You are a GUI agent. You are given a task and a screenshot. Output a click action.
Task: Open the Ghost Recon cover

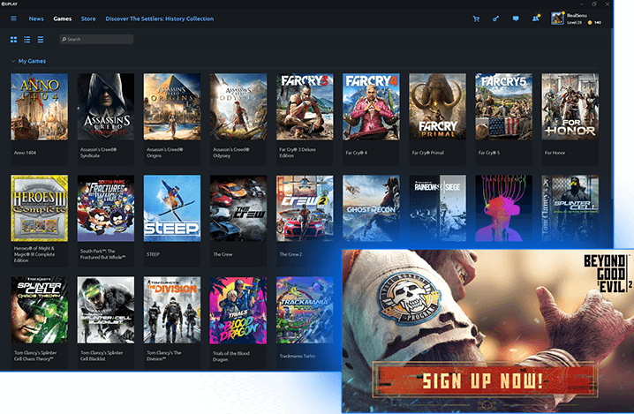coord(371,208)
